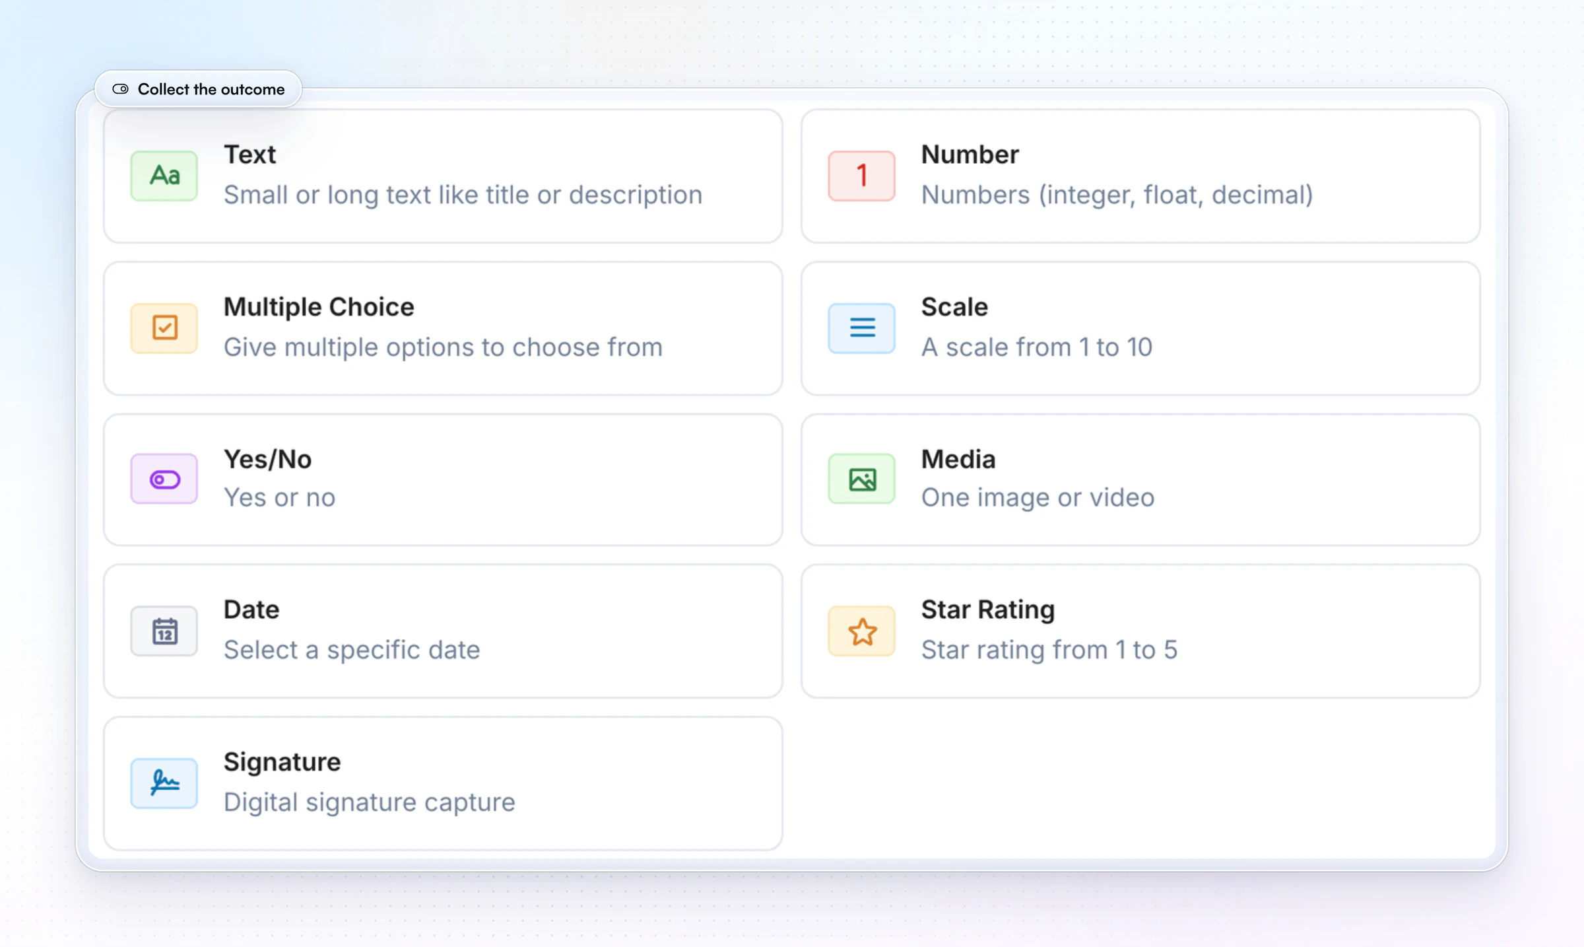Image resolution: width=1584 pixels, height=947 pixels.
Task: Click the calendar Date icon
Action: point(164,631)
